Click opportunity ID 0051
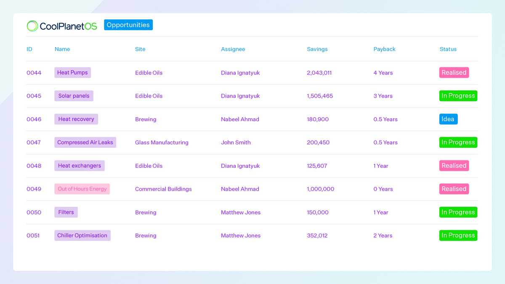 tap(33, 236)
